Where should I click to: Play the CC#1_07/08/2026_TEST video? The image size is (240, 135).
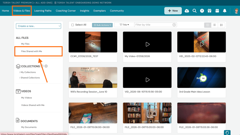(93, 44)
